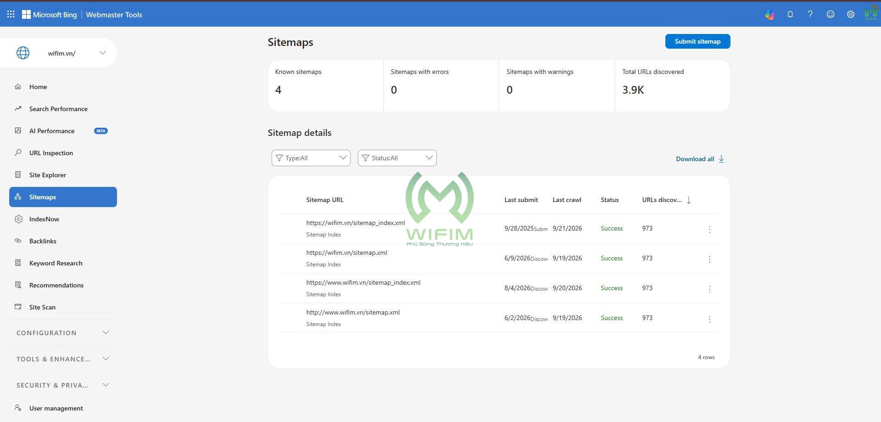Open the apps grid launcher icon
The image size is (881, 422).
pyautogui.click(x=11, y=14)
